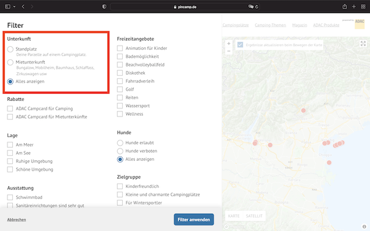The width and height of the screenshot is (370, 231).
Task: Open the Camping-Themen navigation item
Action: click(x=270, y=25)
